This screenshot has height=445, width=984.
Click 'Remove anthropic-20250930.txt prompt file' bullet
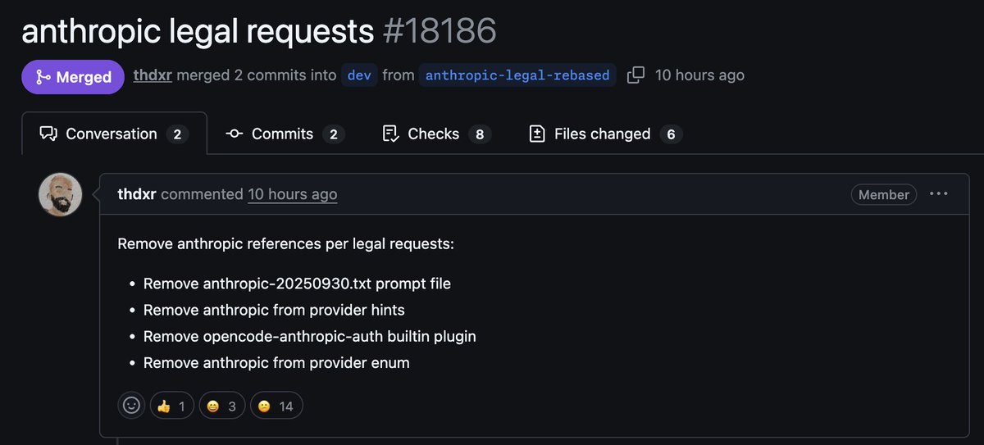297,284
